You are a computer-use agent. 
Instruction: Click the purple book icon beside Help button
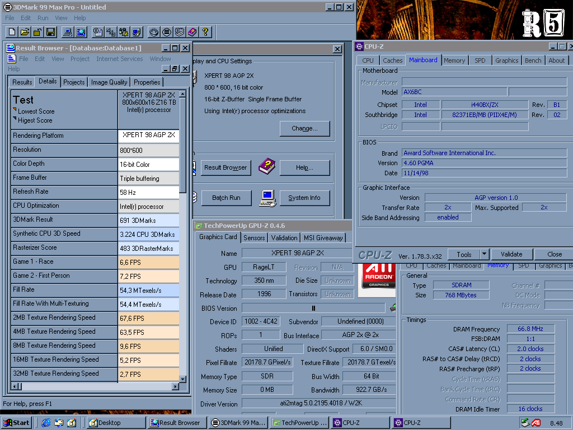[x=267, y=166]
